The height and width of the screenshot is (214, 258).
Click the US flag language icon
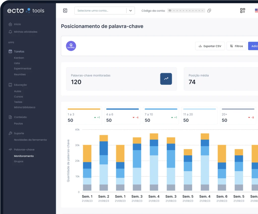[256, 11]
